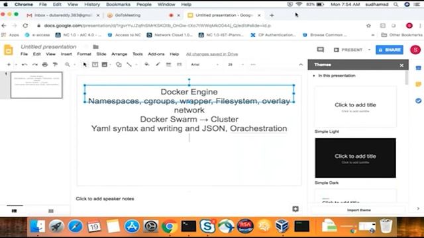Open the insert image dropdown arrow
Viewport: 424px width, 238px height.
[x=111, y=65]
